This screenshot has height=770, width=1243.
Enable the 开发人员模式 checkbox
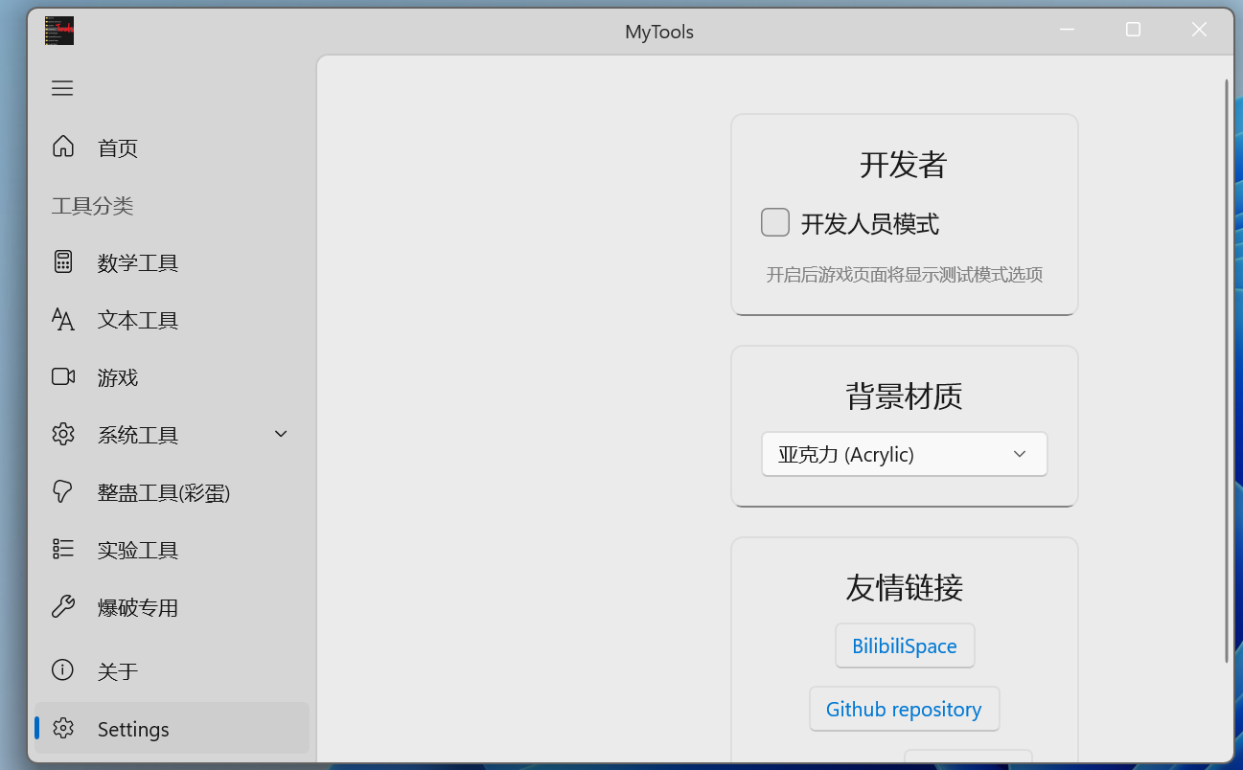[775, 222]
